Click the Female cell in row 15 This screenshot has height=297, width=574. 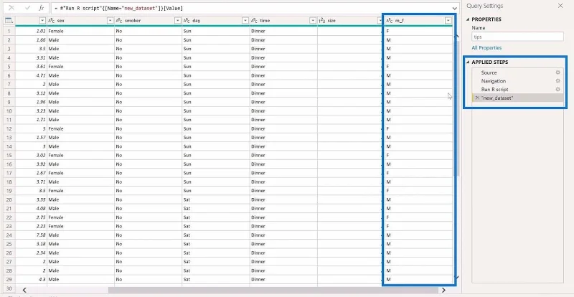(x=80, y=155)
